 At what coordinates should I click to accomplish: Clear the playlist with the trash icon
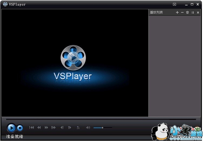coord(188,12)
